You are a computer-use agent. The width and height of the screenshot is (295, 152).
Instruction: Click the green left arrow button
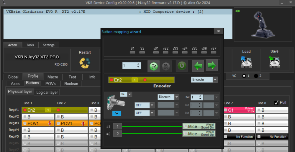198,66
